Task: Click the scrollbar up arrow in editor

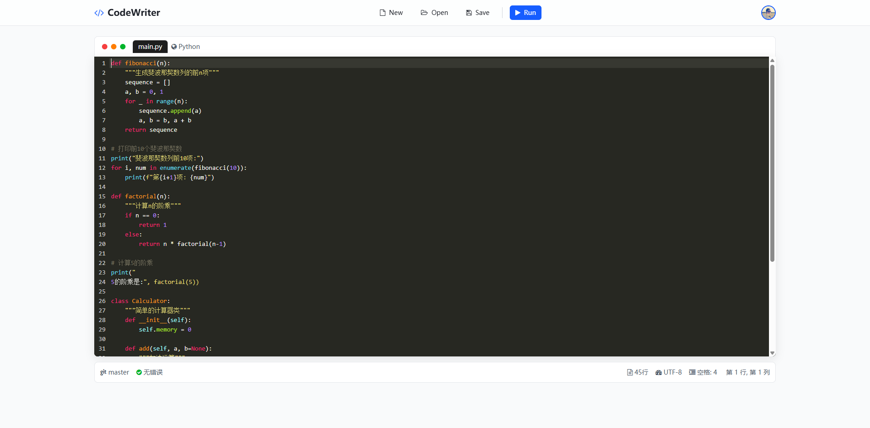Action: (772, 60)
